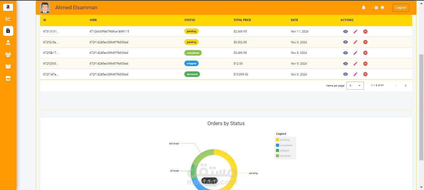Edit the $3,499.98 order
Screen dimensions: 424x190
355,53
